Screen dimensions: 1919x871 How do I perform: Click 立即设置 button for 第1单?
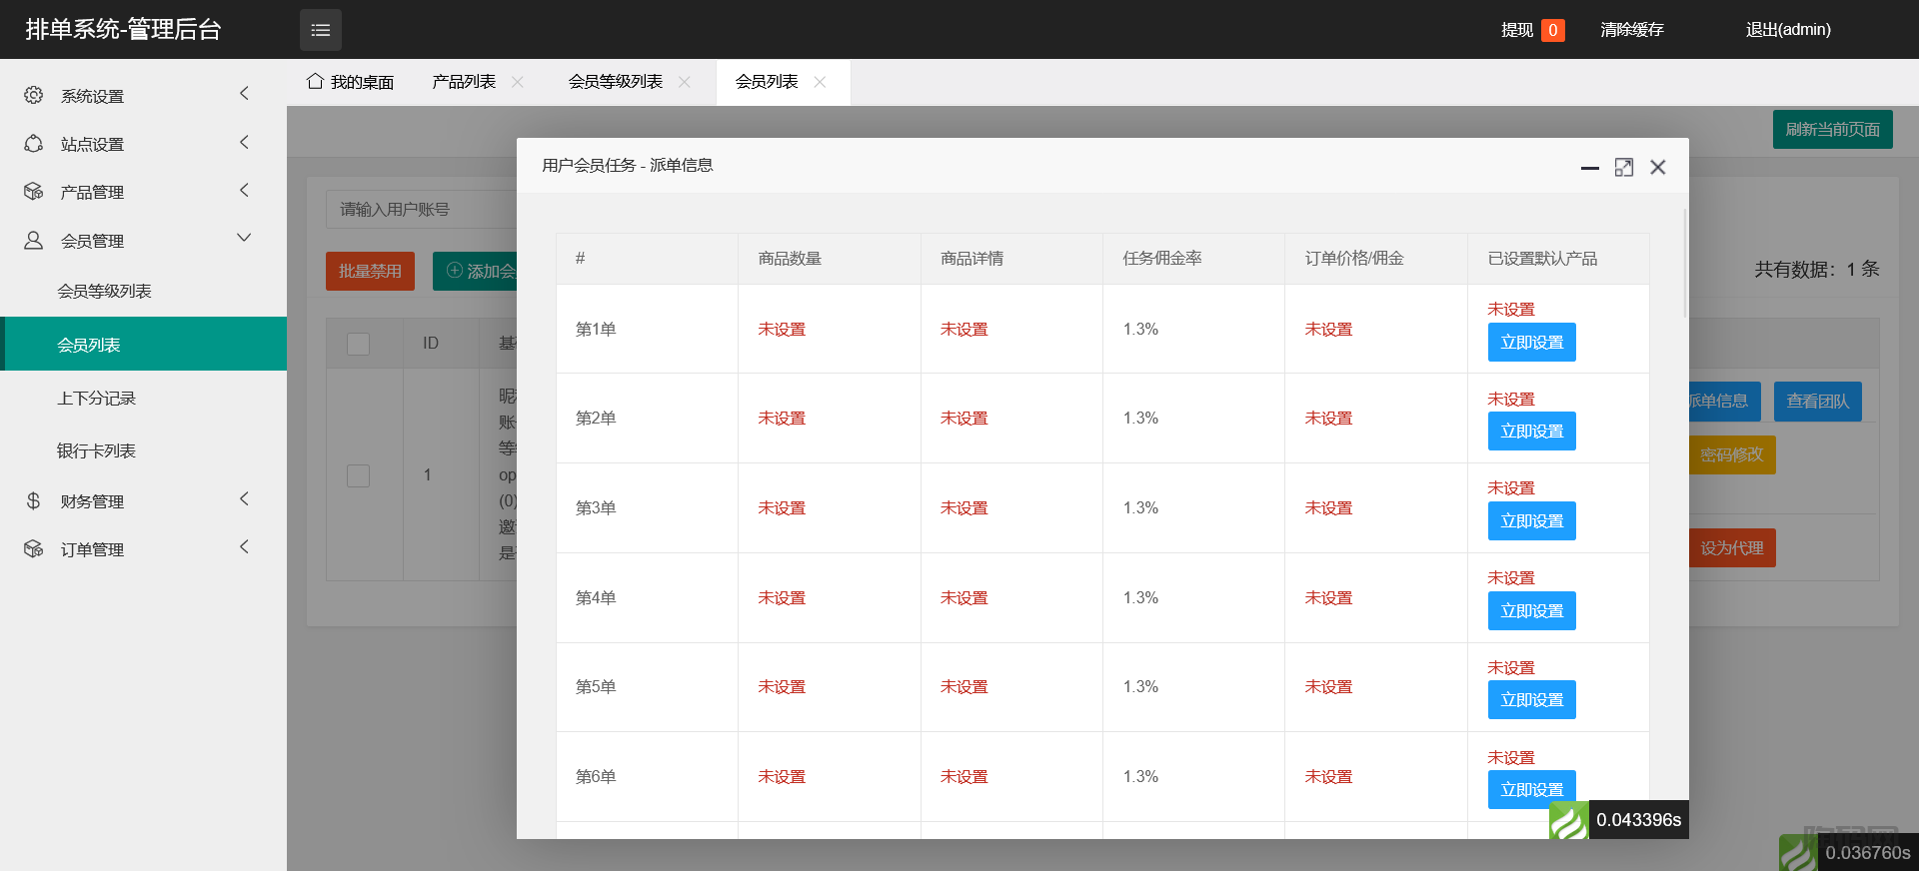coord(1531,343)
